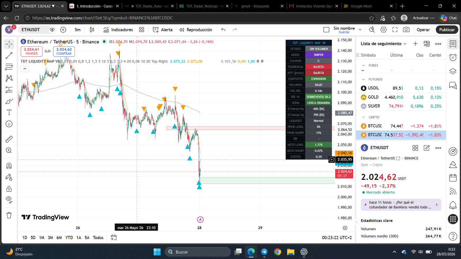Select the 1M date range
Viewport: 461px width, 259px height.
42,238
